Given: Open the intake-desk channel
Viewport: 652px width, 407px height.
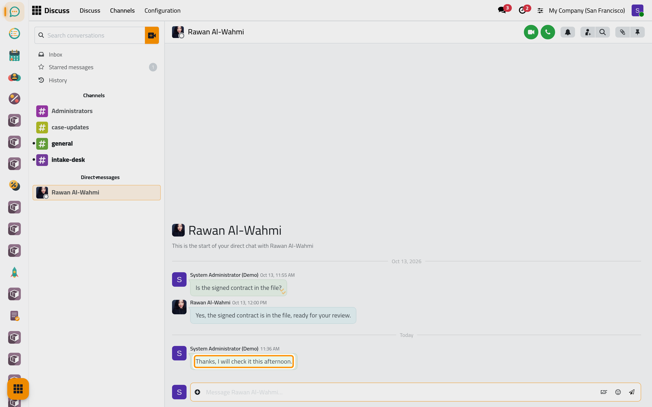Looking at the screenshot, I should [96, 160].
